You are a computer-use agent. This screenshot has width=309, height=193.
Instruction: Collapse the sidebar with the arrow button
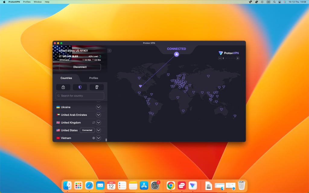110,51
